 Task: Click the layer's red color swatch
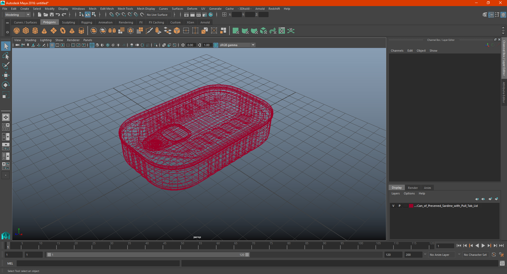(411, 206)
